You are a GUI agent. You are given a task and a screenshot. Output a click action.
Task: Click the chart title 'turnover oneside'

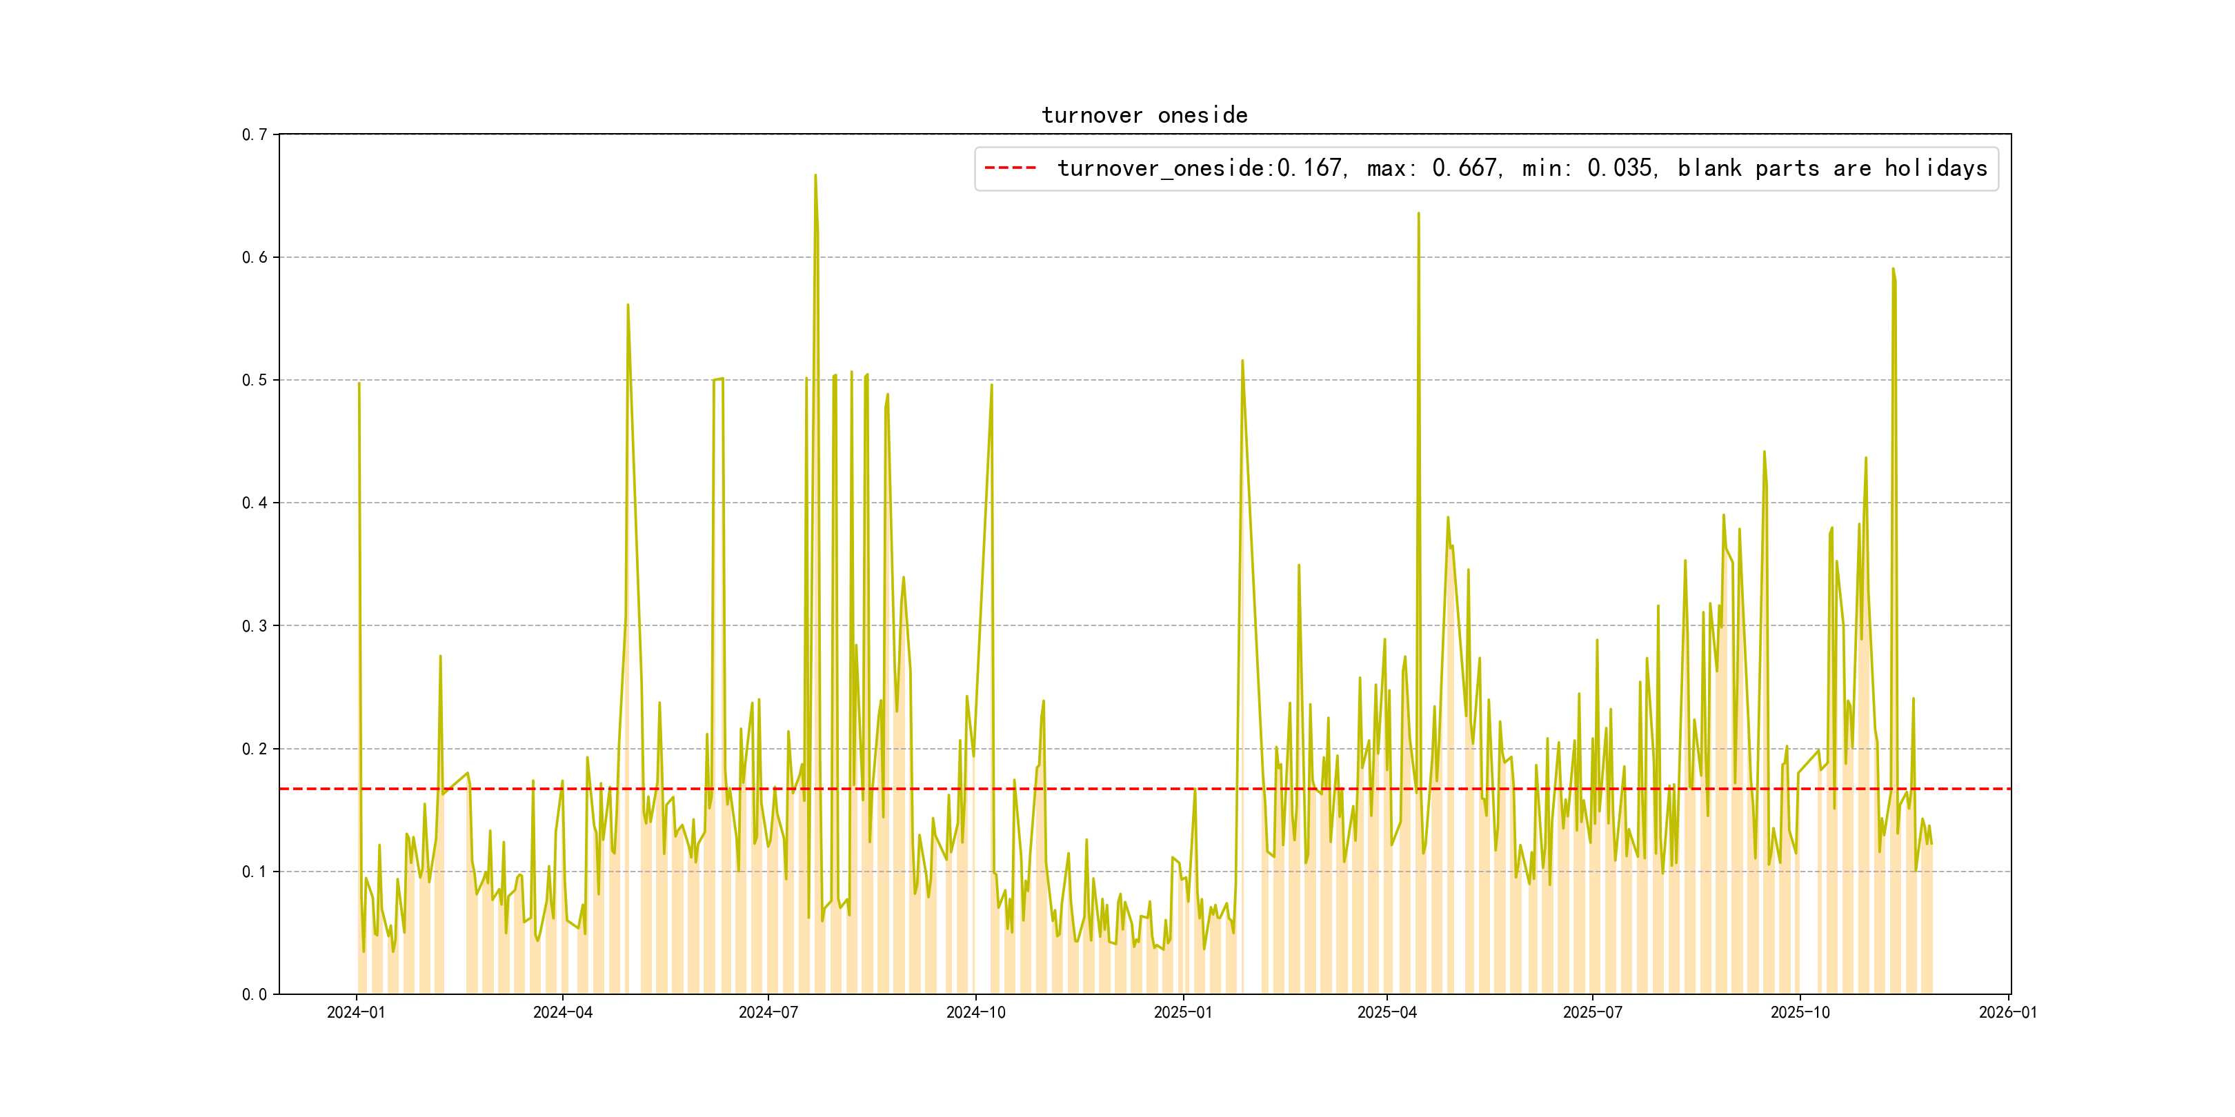tap(1144, 115)
